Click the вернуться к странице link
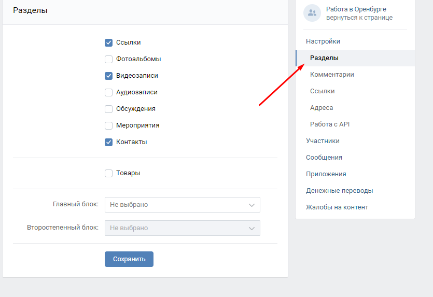This screenshot has height=297, width=433. 359,18
